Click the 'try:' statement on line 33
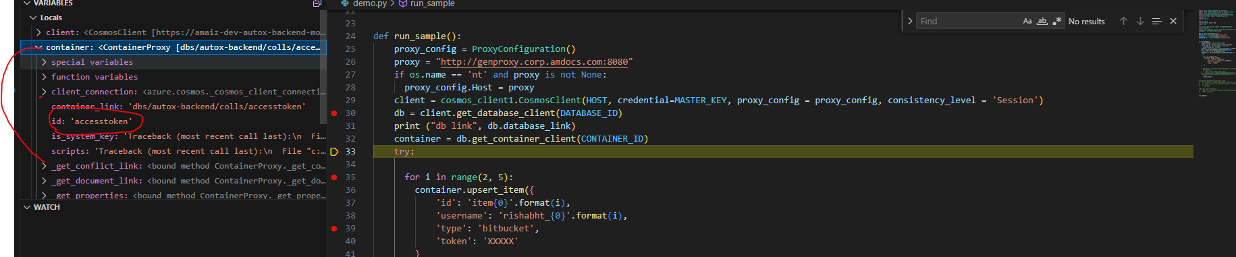The image size is (1236, 257). 404,152
